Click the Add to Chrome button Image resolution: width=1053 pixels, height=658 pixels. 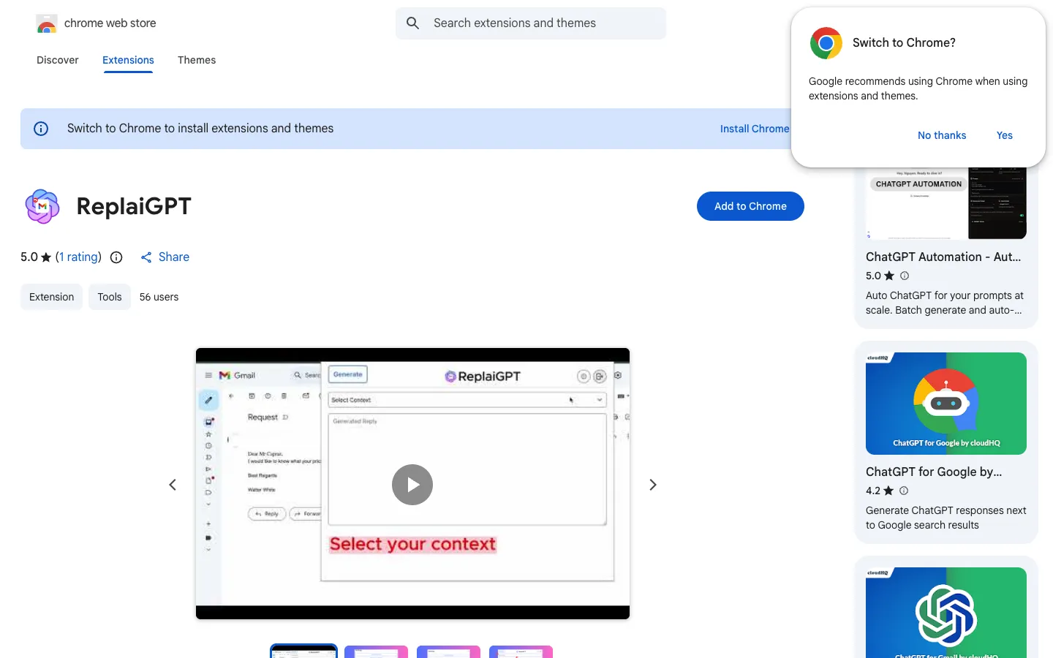[750, 206]
